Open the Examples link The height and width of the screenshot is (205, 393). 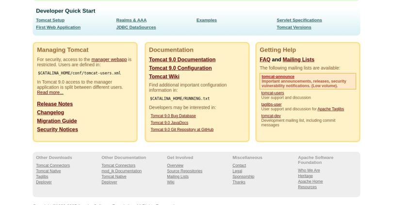coord(207,20)
